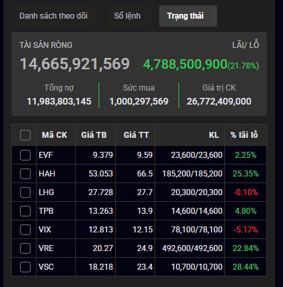Click profit value 4,788,500,900
This screenshot has height=287, width=283.
[x=185, y=65]
